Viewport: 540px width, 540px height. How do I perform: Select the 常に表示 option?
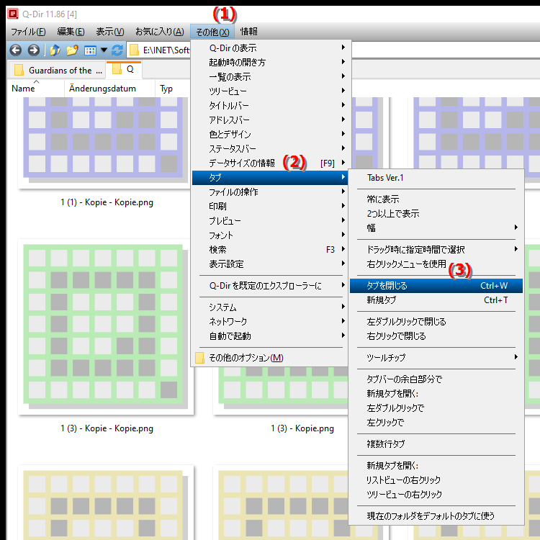point(436,199)
